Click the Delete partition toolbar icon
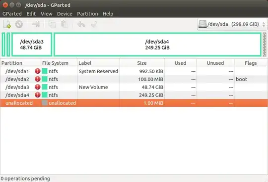The width and height of the screenshot is (268, 182). [19, 24]
